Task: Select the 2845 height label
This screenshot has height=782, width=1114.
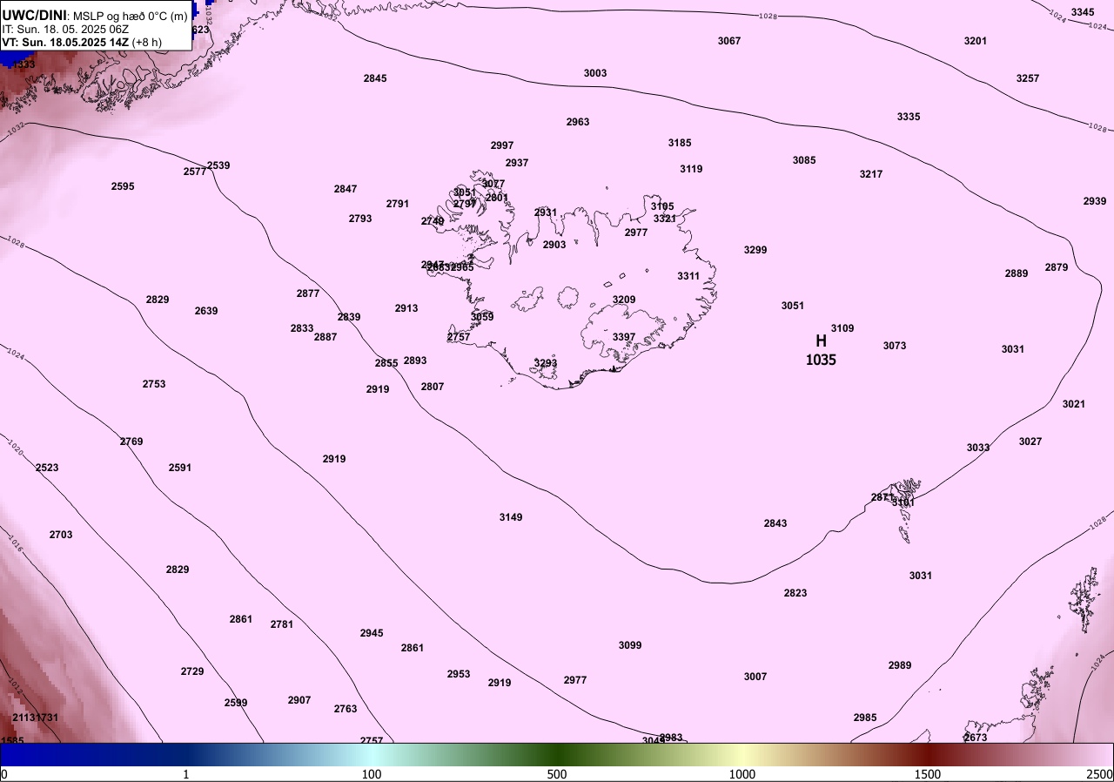Action: tap(375, 78)
